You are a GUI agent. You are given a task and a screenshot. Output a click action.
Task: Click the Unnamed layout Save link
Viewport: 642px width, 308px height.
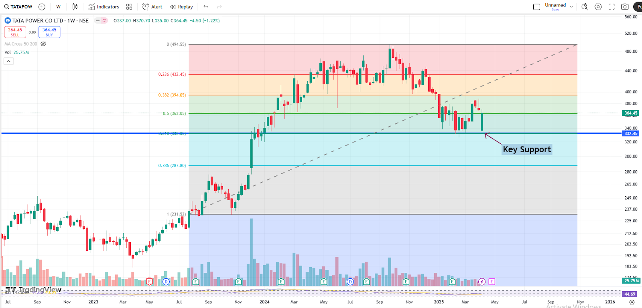pyautogui.click(x=555, y=10)
